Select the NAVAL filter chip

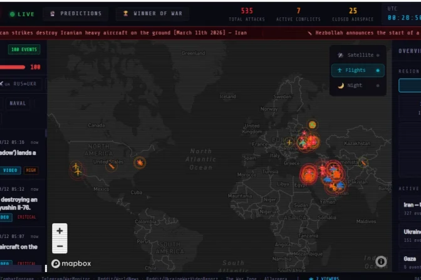coord(18,103)
